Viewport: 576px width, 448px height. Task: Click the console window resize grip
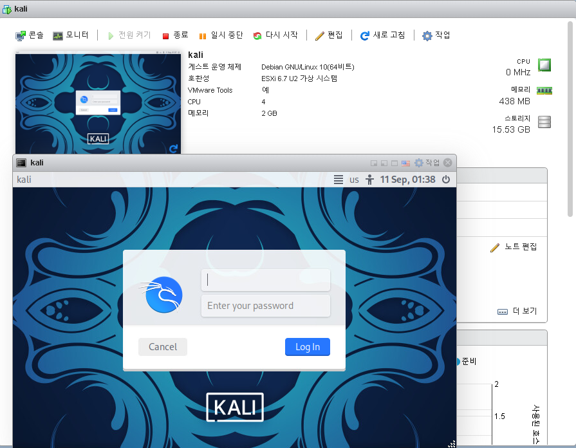[452, 443]
